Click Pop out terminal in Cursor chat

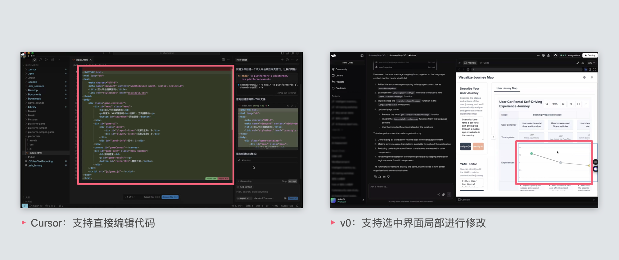(x=286, y=93)
